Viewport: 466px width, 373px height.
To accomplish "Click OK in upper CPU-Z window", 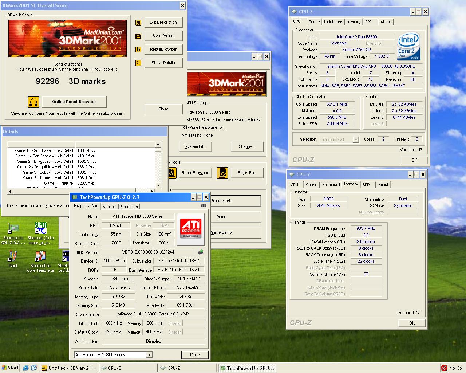I will (414, 160).
